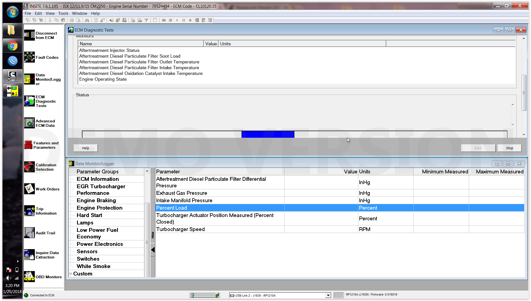Click the binoculars Find toolbar icon
This screenshot has height=301, width=531.
(x=87, y=20)
